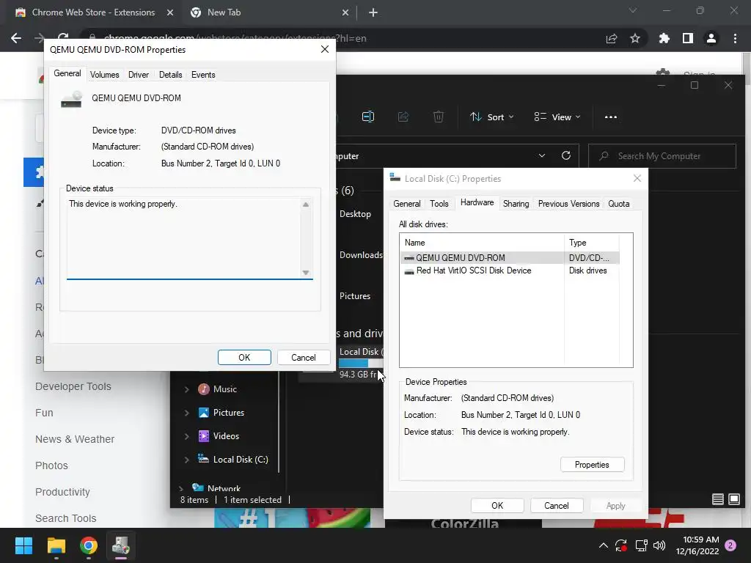Open the Previous Versions tab
The height and width of the screenshot is (563, 751).
coord(568,204)
